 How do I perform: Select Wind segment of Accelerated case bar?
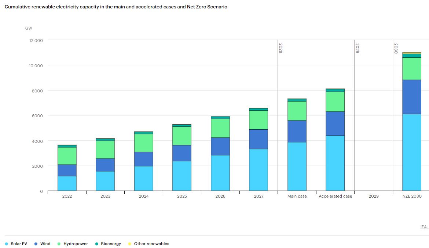pyautogui.click(x=335, y=123)
